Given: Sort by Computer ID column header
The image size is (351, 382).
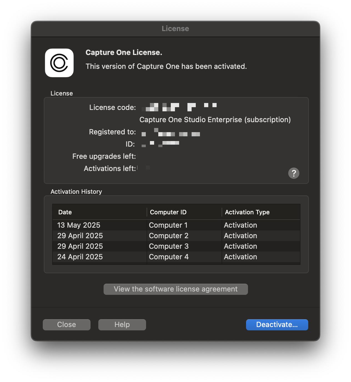Looking at the screenshot, I should [184, 212].
